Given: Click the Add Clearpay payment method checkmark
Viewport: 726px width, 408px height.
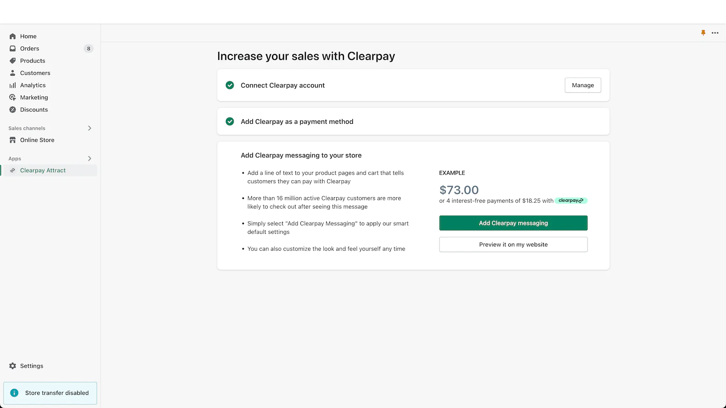Looking at the screenshot, I should (230, 121).
